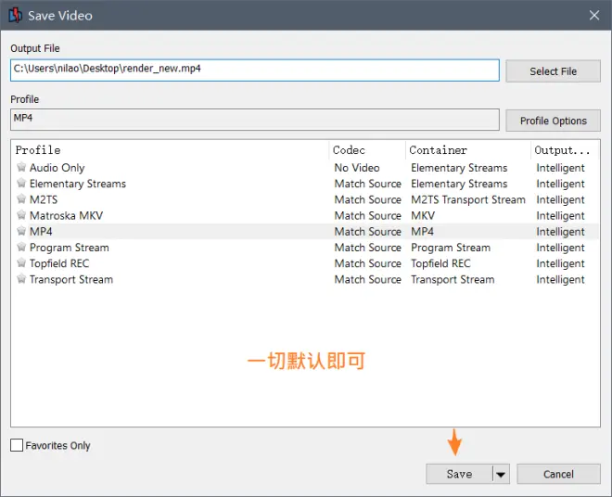The width and height of the screenshot is (612, 497).
Task: Close the Save Video dialog
Action: click(x=594, y=15)
